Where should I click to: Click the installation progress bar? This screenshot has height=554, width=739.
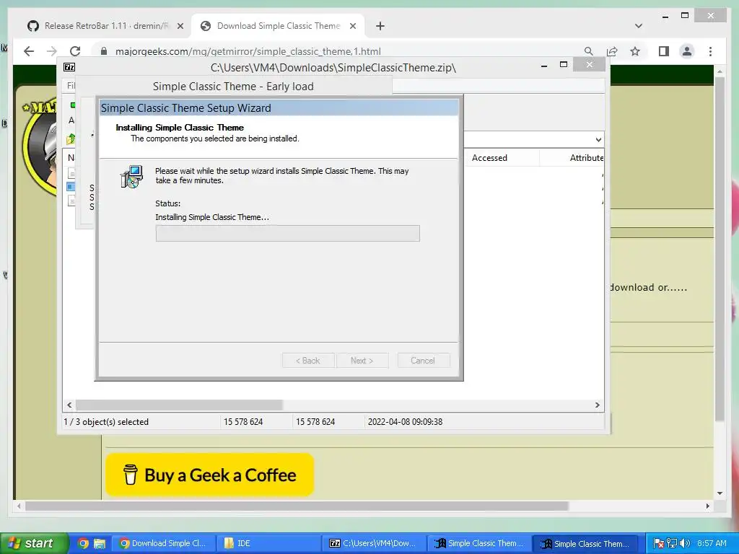click(287, 233)
